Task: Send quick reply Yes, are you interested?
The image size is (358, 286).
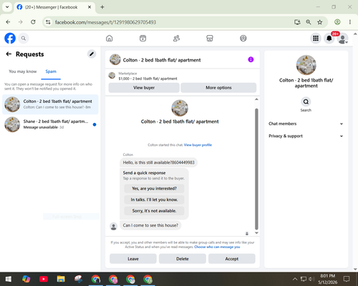Action: (154, 189)
